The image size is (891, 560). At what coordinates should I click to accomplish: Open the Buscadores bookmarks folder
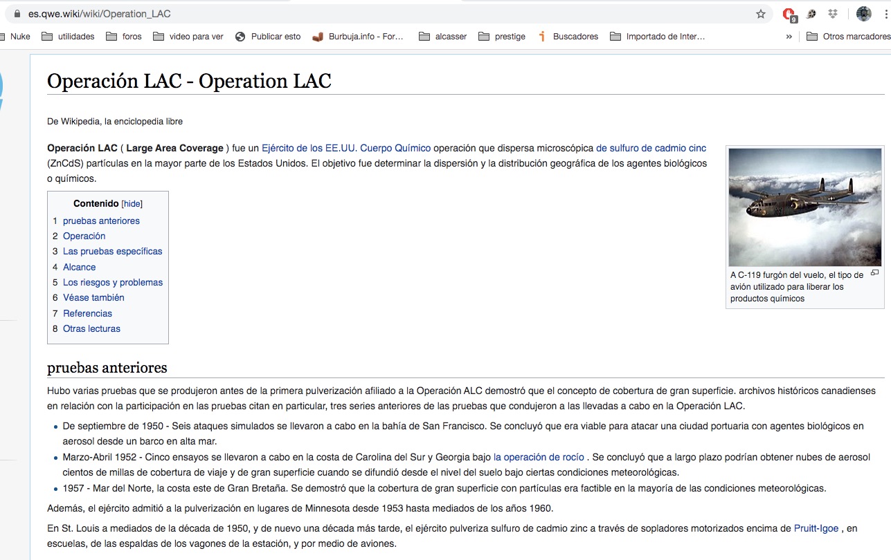[x=568, y=37]
